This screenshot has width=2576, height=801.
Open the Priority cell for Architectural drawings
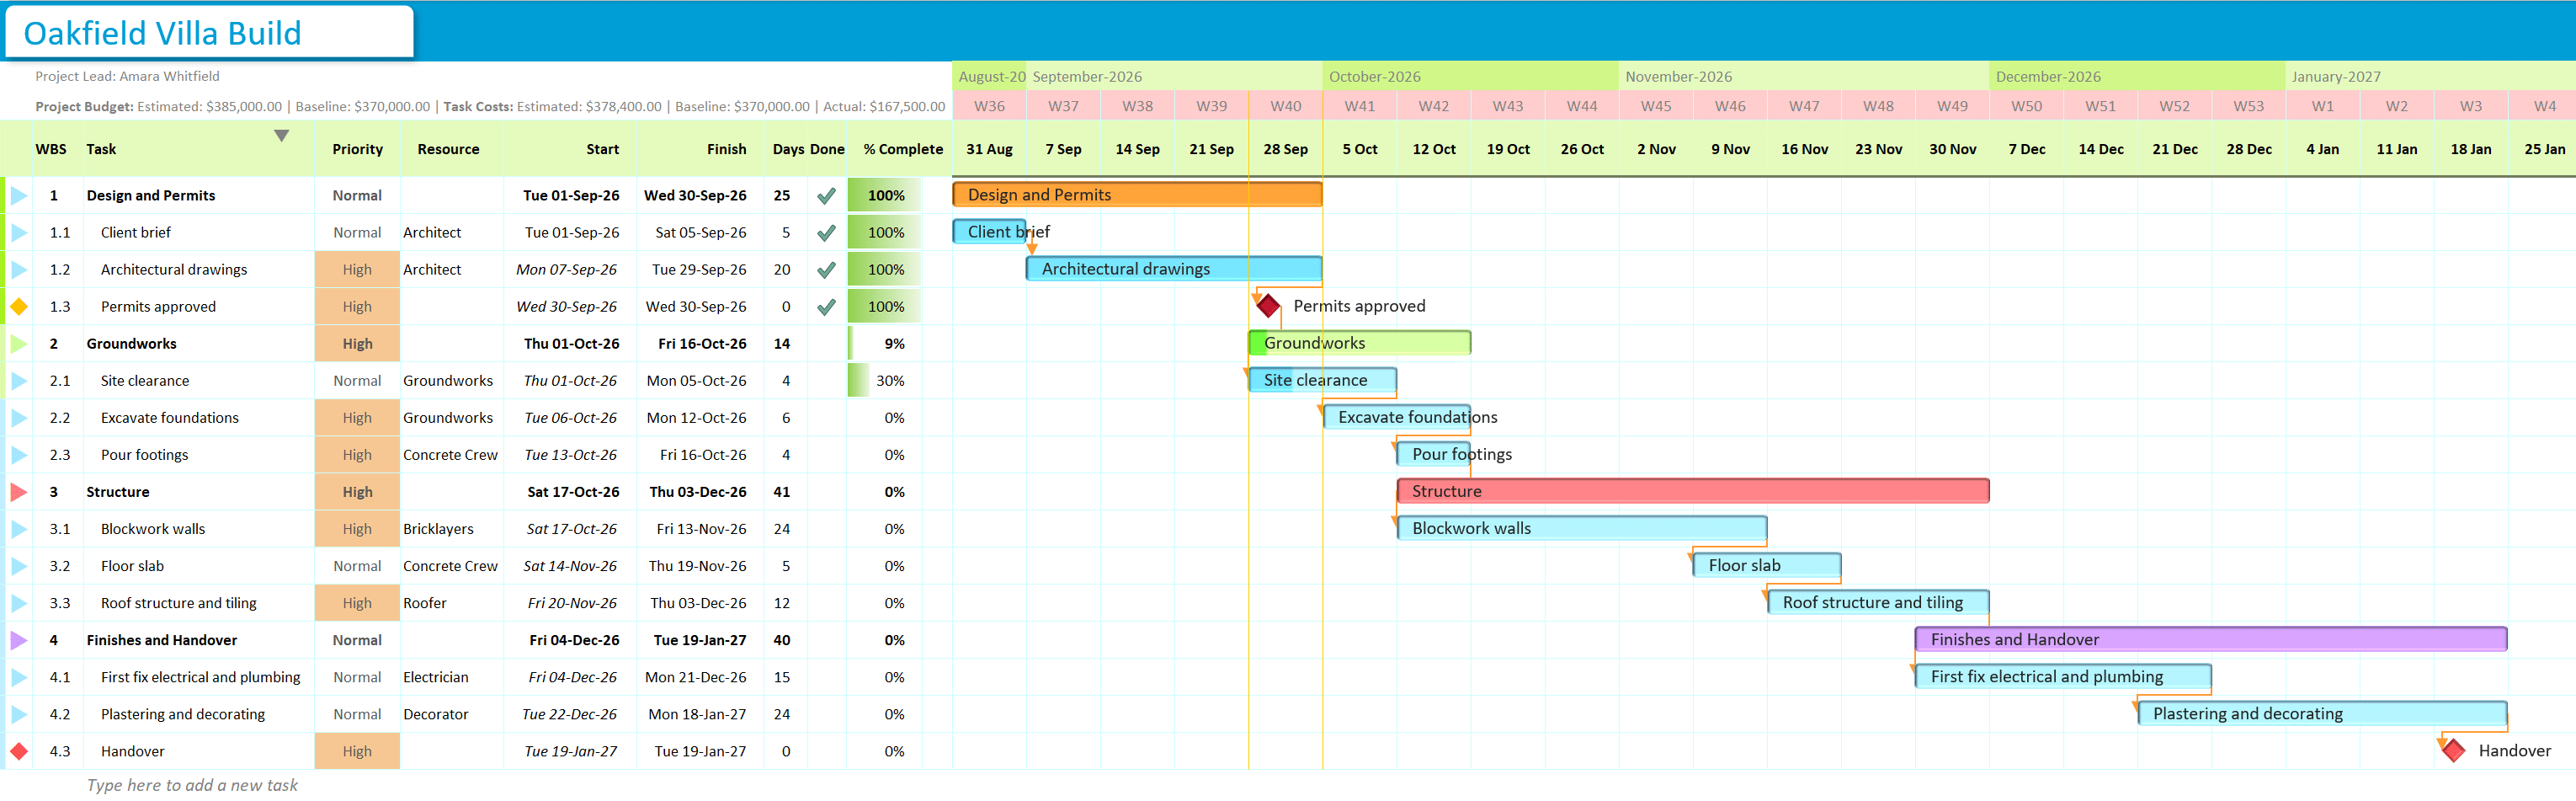(x=357, y=270)
